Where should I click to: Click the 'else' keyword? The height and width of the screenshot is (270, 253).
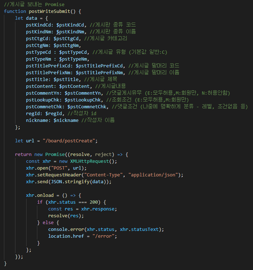point(48,223)
